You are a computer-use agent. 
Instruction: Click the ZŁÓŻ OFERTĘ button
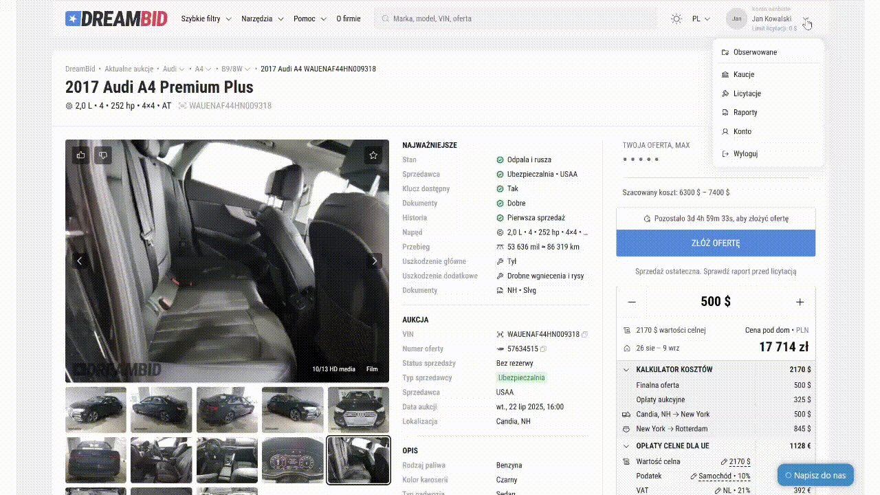716,243
